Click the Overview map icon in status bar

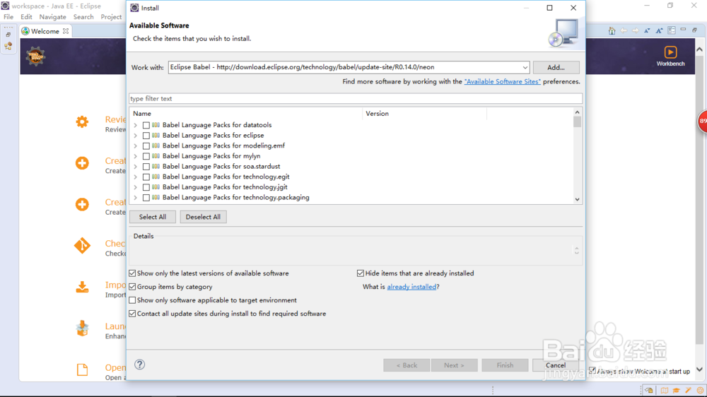(x=664, y=391)
